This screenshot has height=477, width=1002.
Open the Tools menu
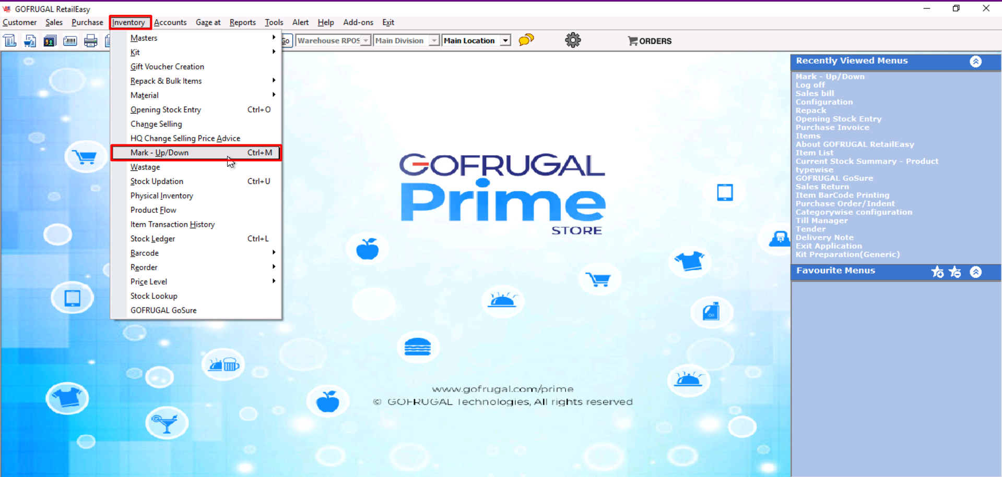274,22
